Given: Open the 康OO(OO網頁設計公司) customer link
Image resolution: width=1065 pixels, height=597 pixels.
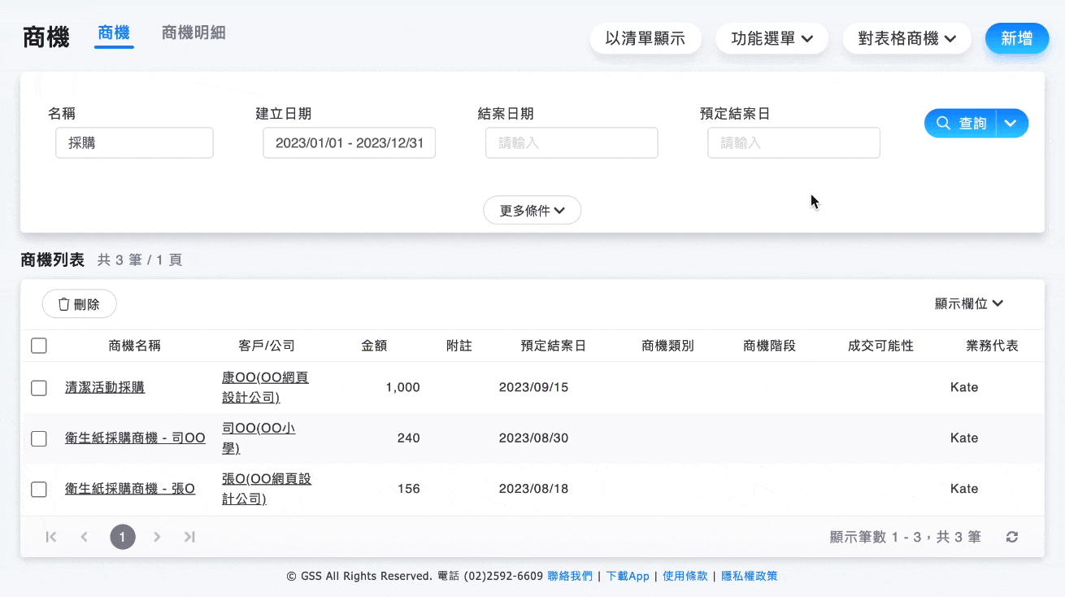Looking at the screenshot, I should (x=265, y=386).
